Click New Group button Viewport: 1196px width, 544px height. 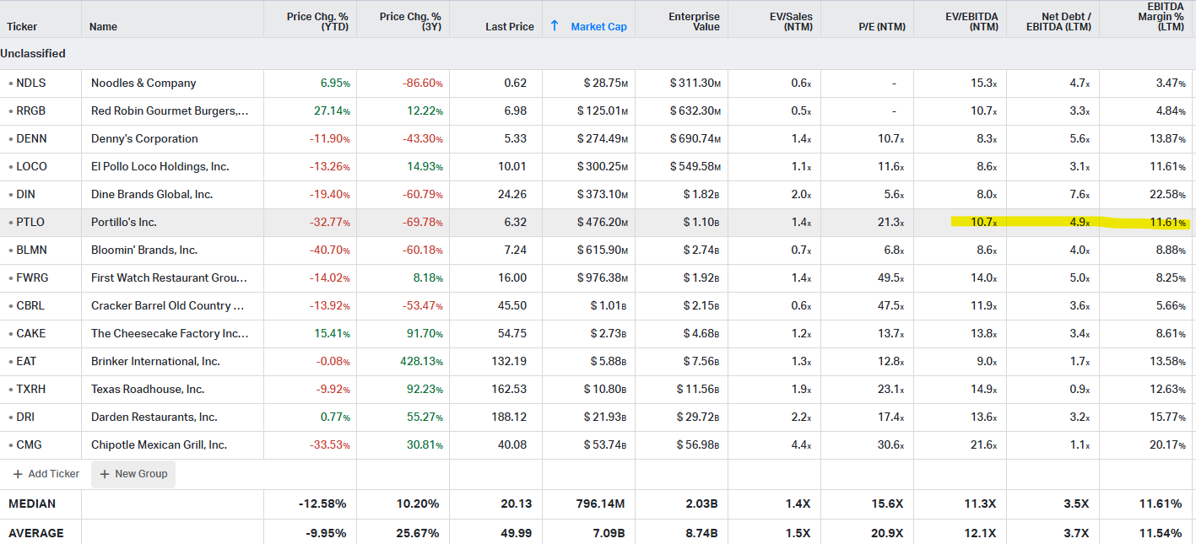coord(133,474)
